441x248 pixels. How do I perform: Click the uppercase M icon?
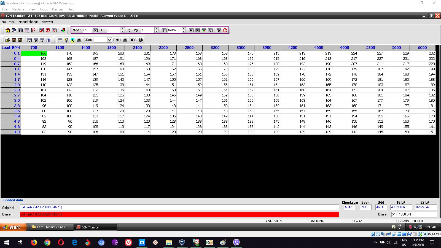click(x=198, y=30)
